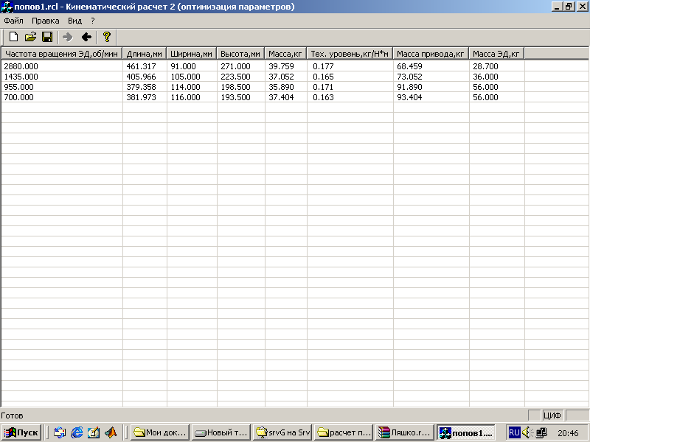Click the network connection tray icon
Screen dimensions: 694x442
541,432
